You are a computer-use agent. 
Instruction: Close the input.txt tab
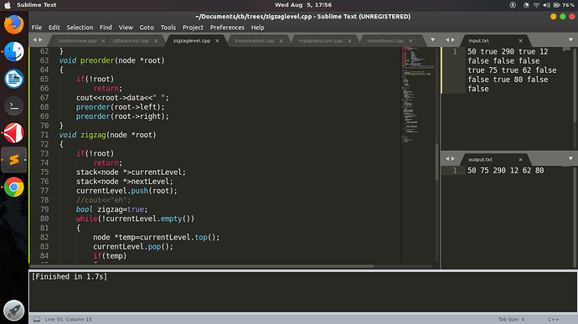[x=520, y=41]
